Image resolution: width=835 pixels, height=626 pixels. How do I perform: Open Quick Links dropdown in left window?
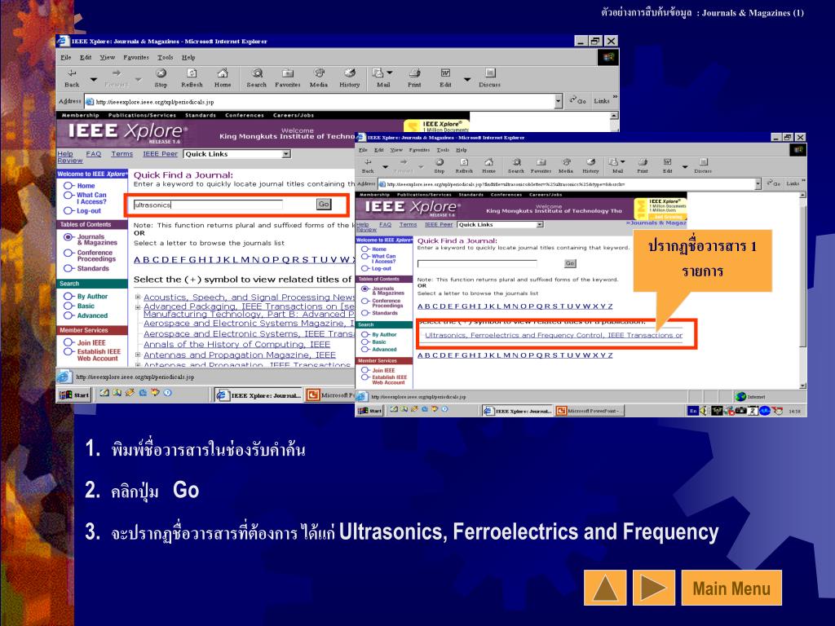click(x=286, y=154)
